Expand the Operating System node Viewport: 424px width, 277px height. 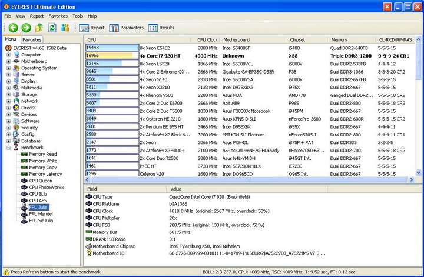[x=8, y=68]
